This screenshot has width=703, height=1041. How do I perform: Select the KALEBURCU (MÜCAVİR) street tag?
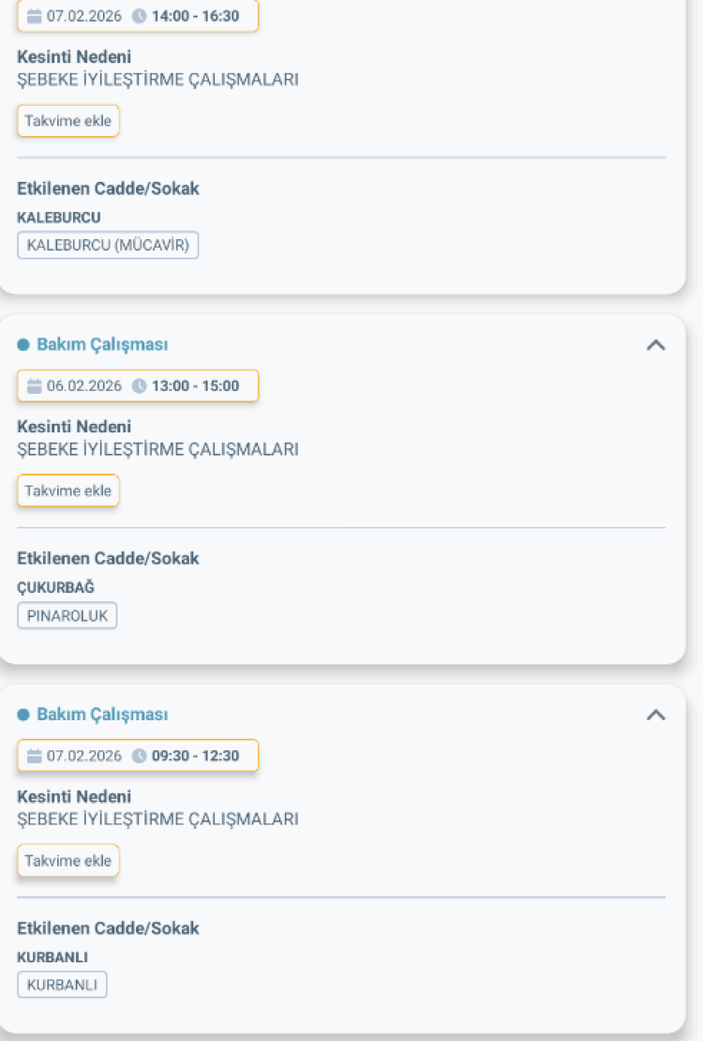click(107, 245)
